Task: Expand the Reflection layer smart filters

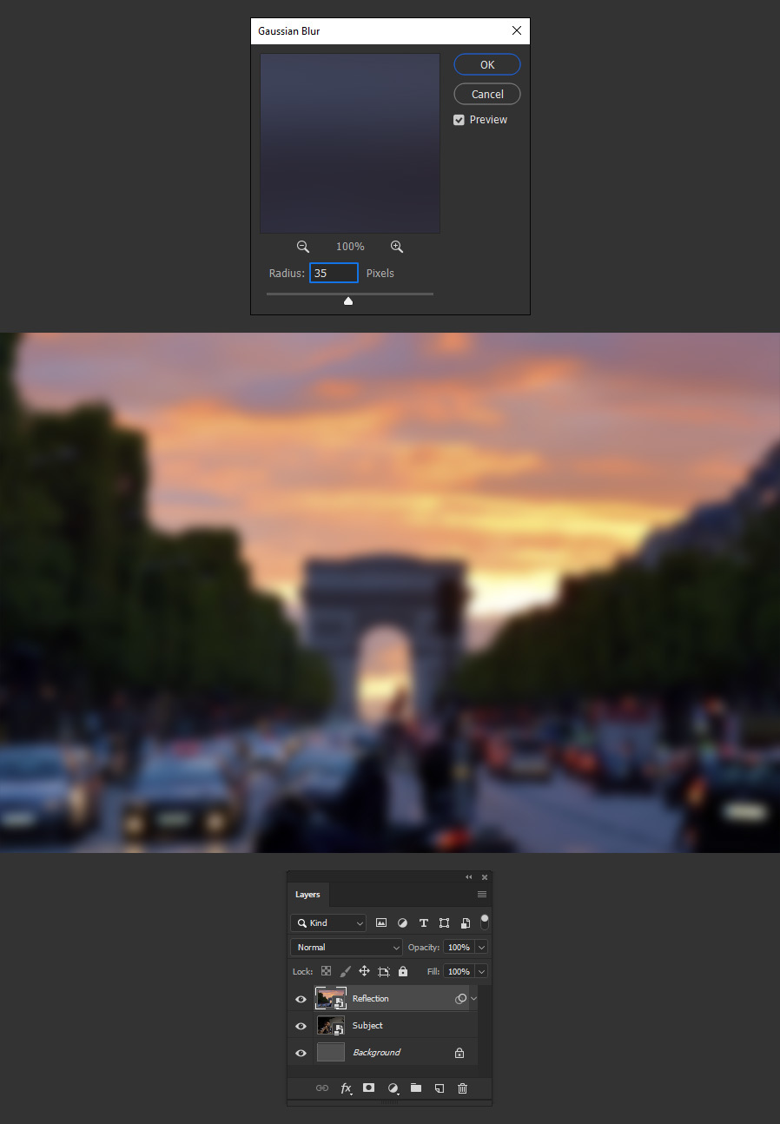Action: [x=473, y=999]
